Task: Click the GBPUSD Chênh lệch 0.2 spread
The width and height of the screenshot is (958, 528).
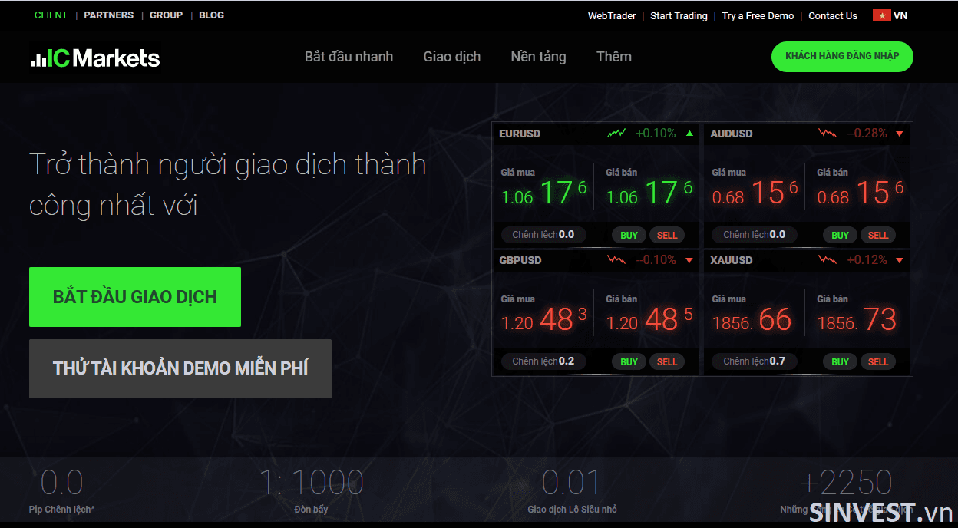Action: [x=543, y=361]
